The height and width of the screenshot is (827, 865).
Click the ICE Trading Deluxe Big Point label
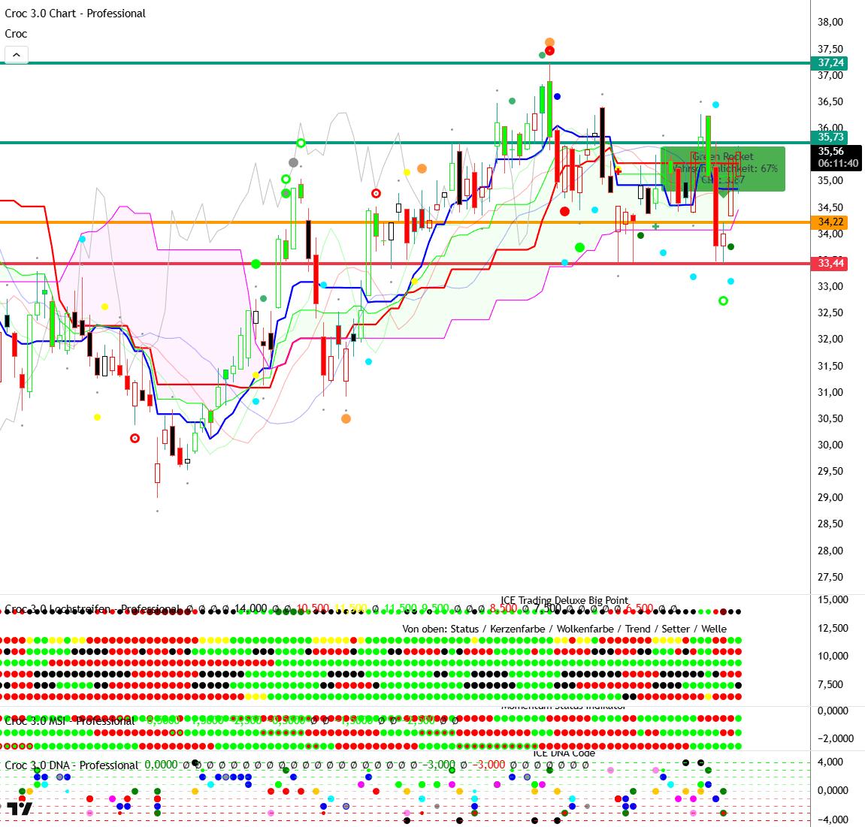(x=564, y=600)
